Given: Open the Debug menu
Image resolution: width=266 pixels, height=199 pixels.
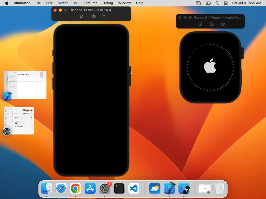Looking at the screenshot, I should coord(108,3).
